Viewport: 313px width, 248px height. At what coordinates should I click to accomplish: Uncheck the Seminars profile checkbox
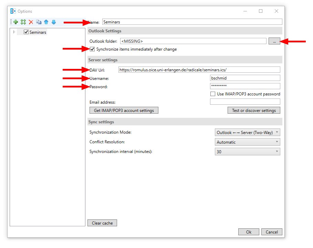pos(26,32)
